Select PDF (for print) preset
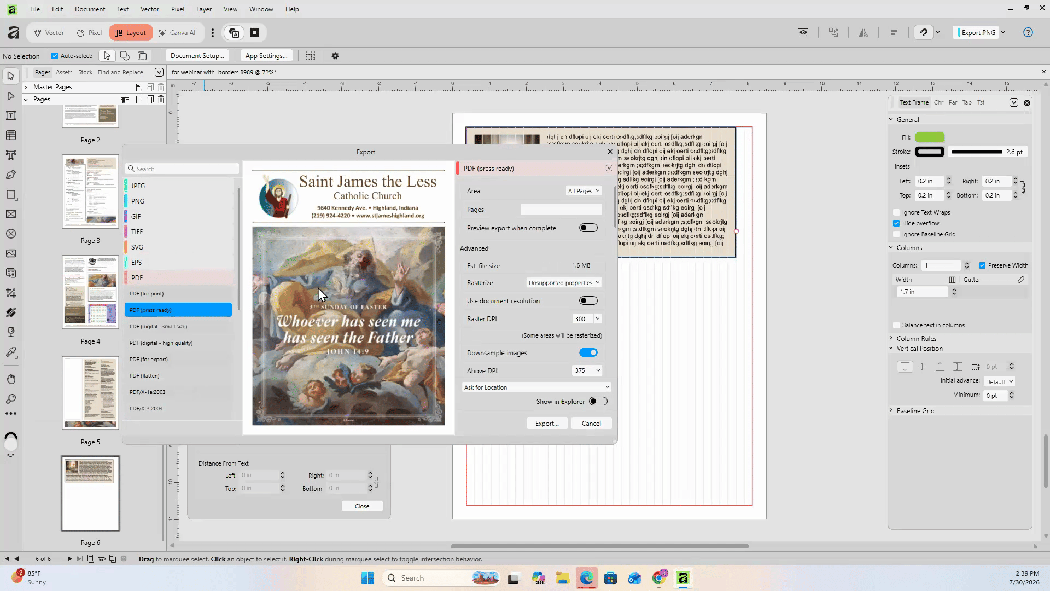This screenshot has width=1050, height=591. pos(178,294)
